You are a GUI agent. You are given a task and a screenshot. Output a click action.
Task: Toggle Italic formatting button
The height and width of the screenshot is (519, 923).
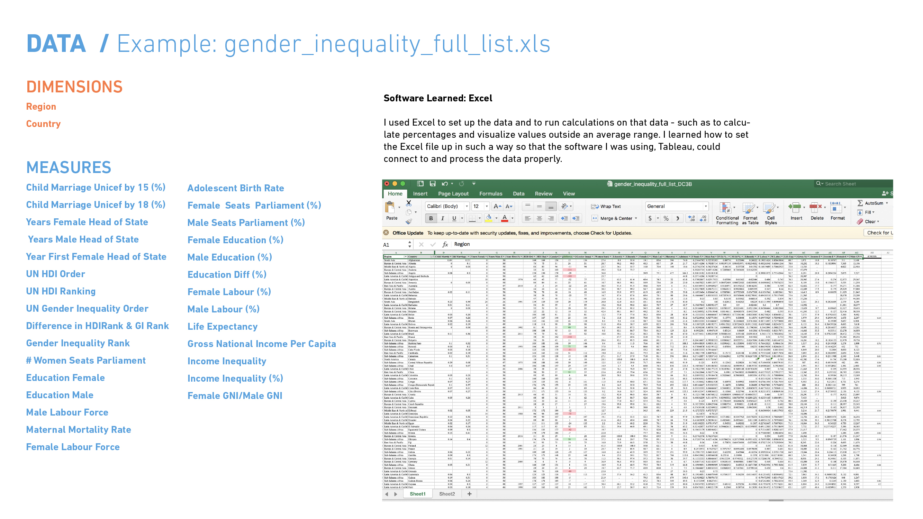(443, 218)
